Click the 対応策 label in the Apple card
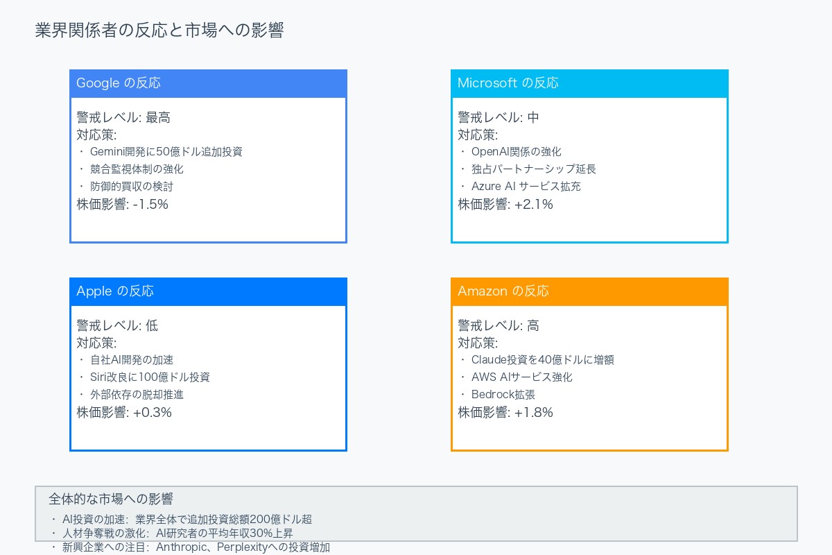The width and height of the screenshot is (832, 555). [96, 343]
